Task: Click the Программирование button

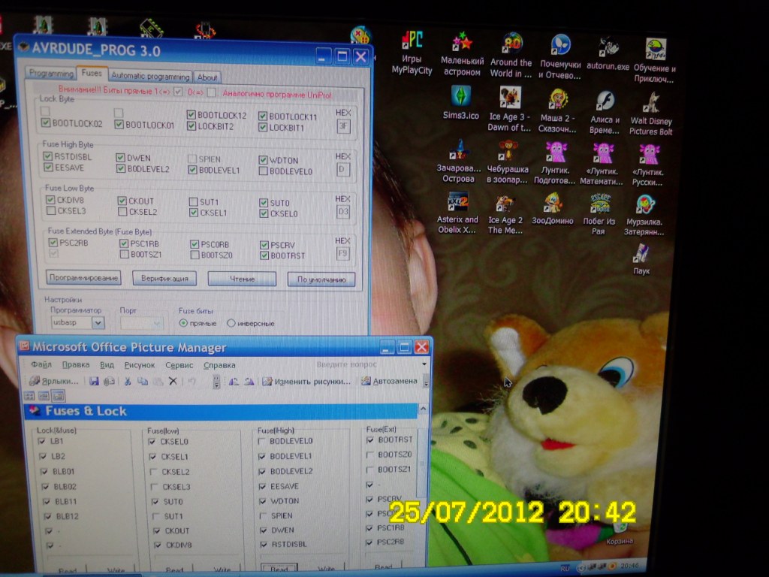Action: (83, 278)
